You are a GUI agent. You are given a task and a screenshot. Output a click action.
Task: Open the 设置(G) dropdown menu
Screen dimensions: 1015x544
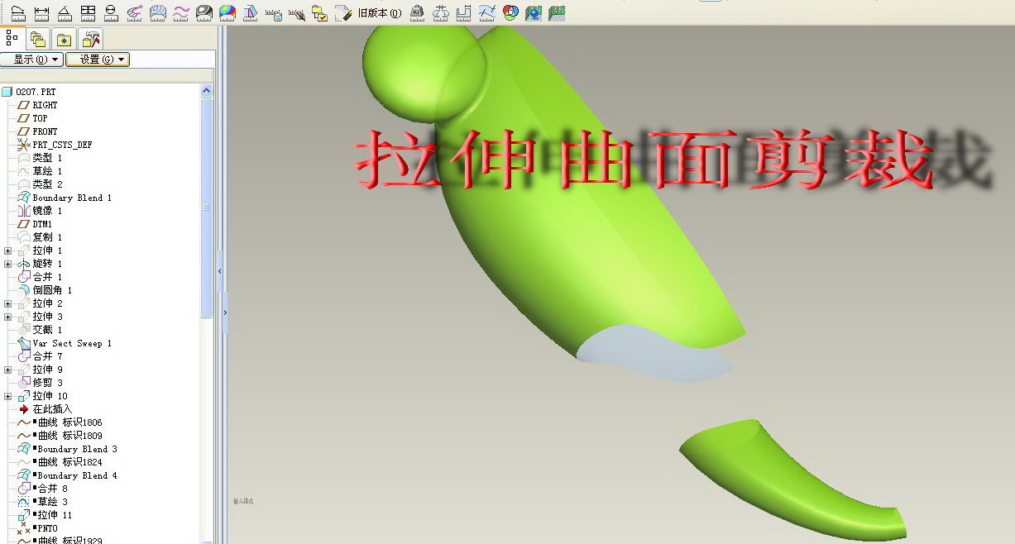click(98, 60)
